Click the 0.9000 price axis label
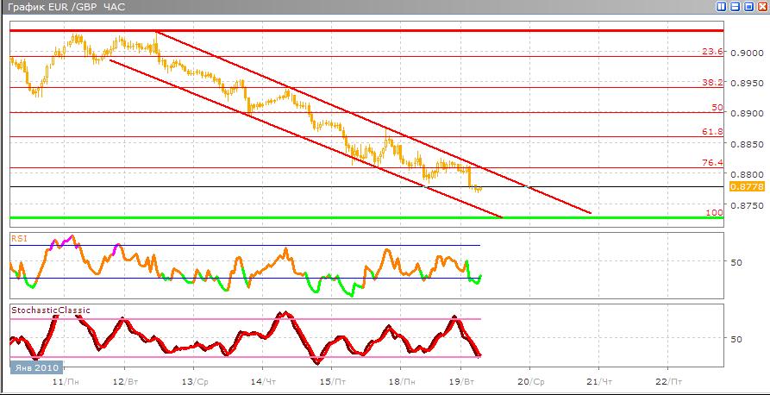Viewport: 770px width, 395px height. [747, 52]
